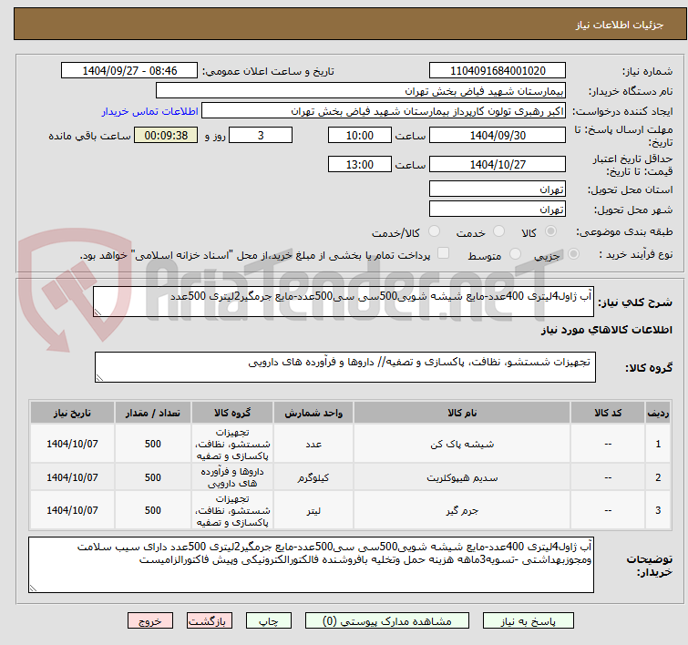The width and height of the screenshot is (688, 645).
Task: Click the تعداد / مقدار column header
Action: click(153, 413)
